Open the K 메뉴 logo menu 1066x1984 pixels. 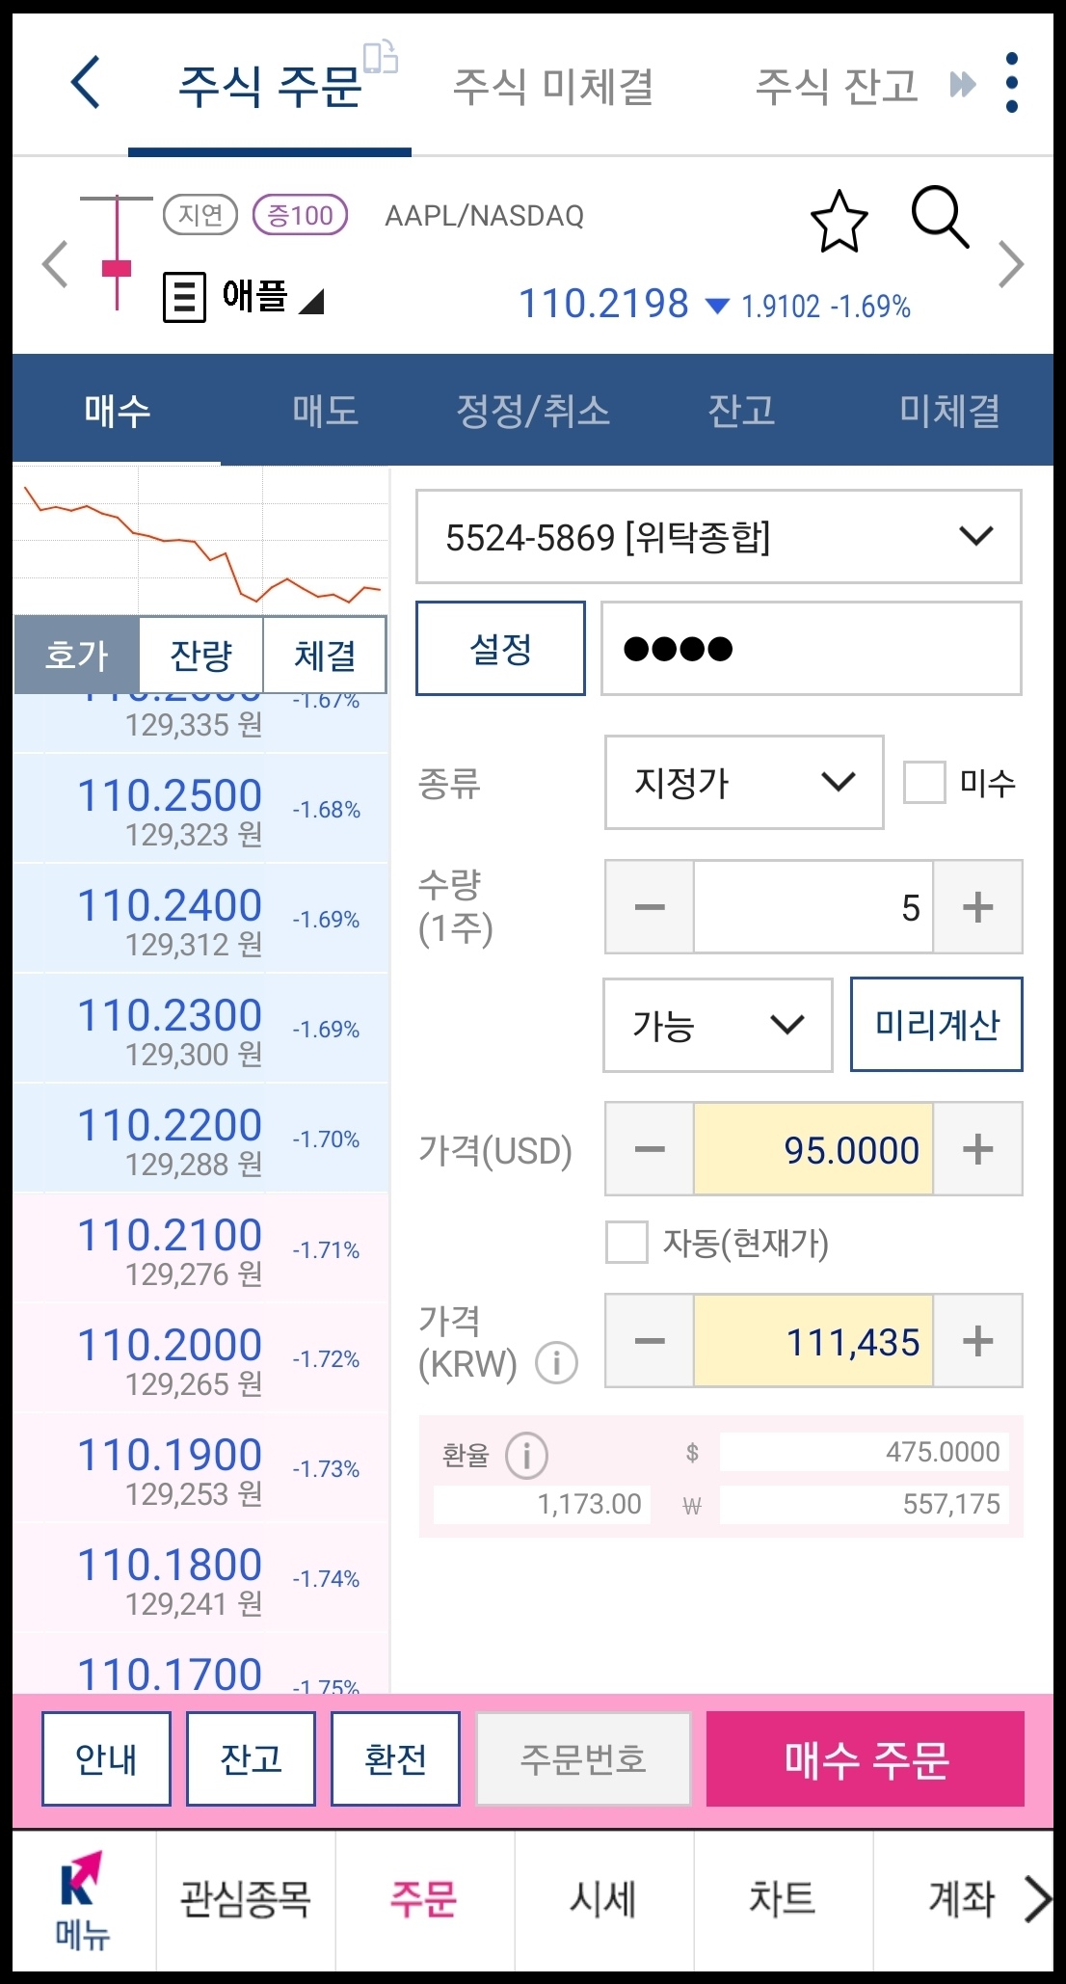pyautogui.click(x=83, y=1901)
